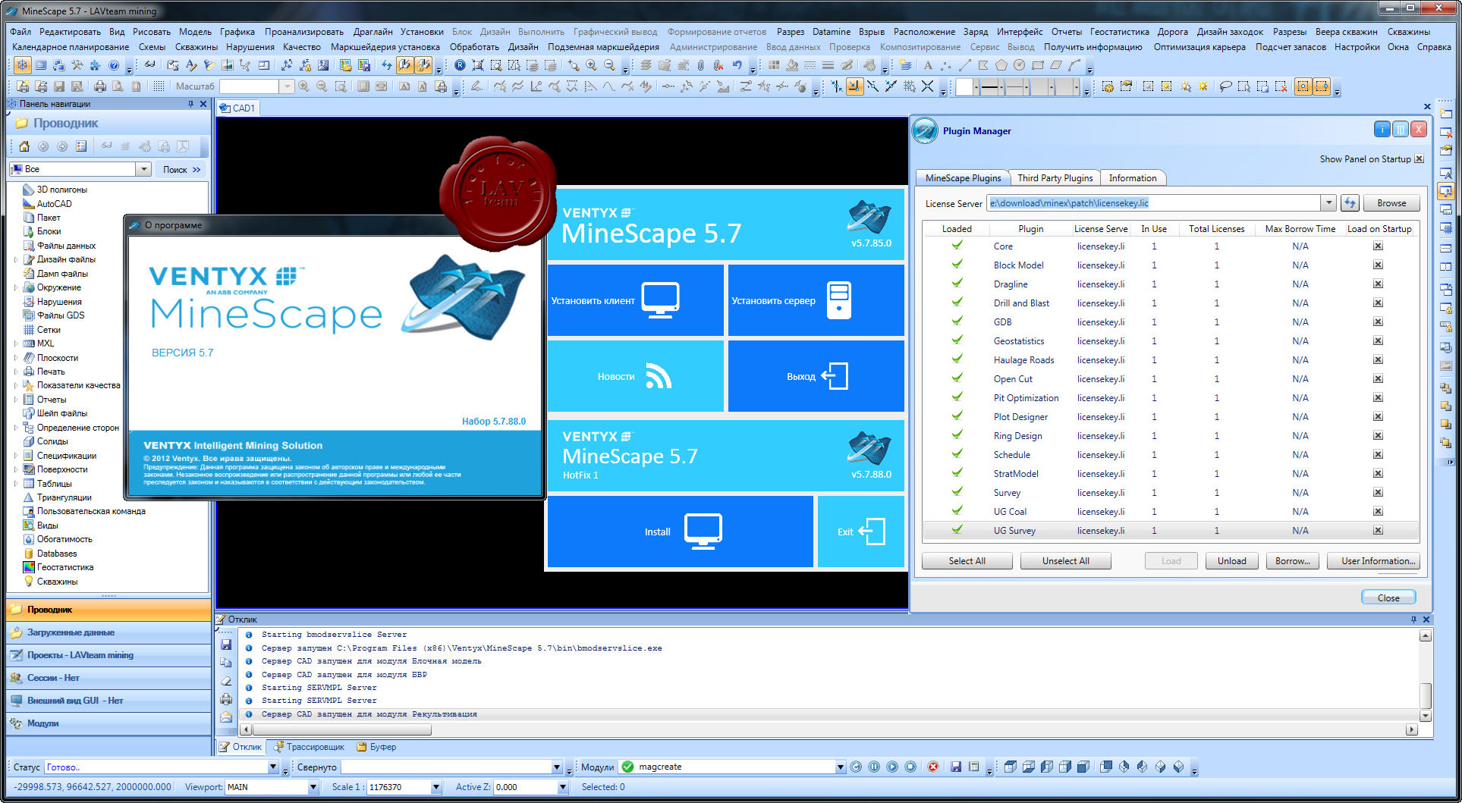Click the Unload button
The height and width of the screenshot is (803, 1462).
click(x=1231, y=561)
